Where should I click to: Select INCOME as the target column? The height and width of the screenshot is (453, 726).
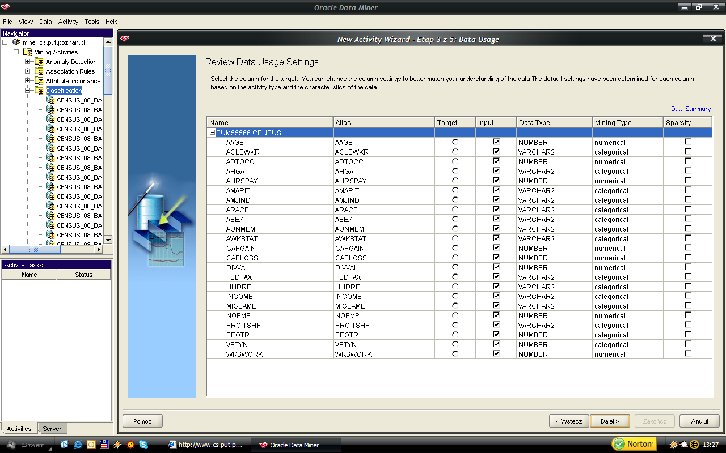[x=455, y=296]
